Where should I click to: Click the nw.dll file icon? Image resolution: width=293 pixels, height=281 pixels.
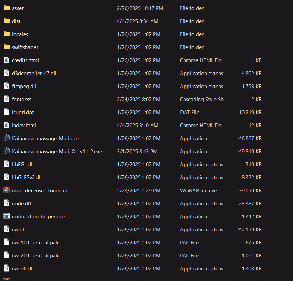click(7, 229)
